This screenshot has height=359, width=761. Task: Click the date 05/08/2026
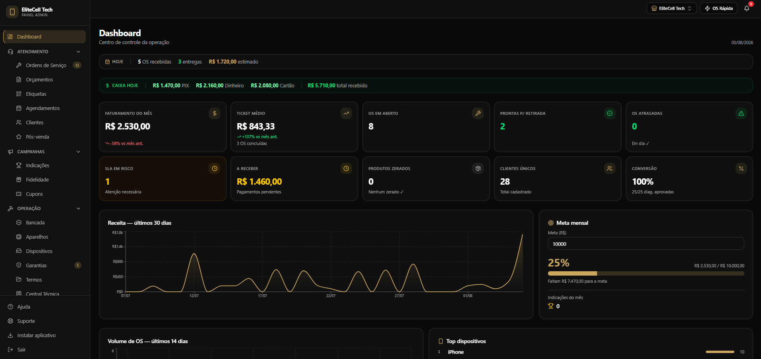pos(742,42)
